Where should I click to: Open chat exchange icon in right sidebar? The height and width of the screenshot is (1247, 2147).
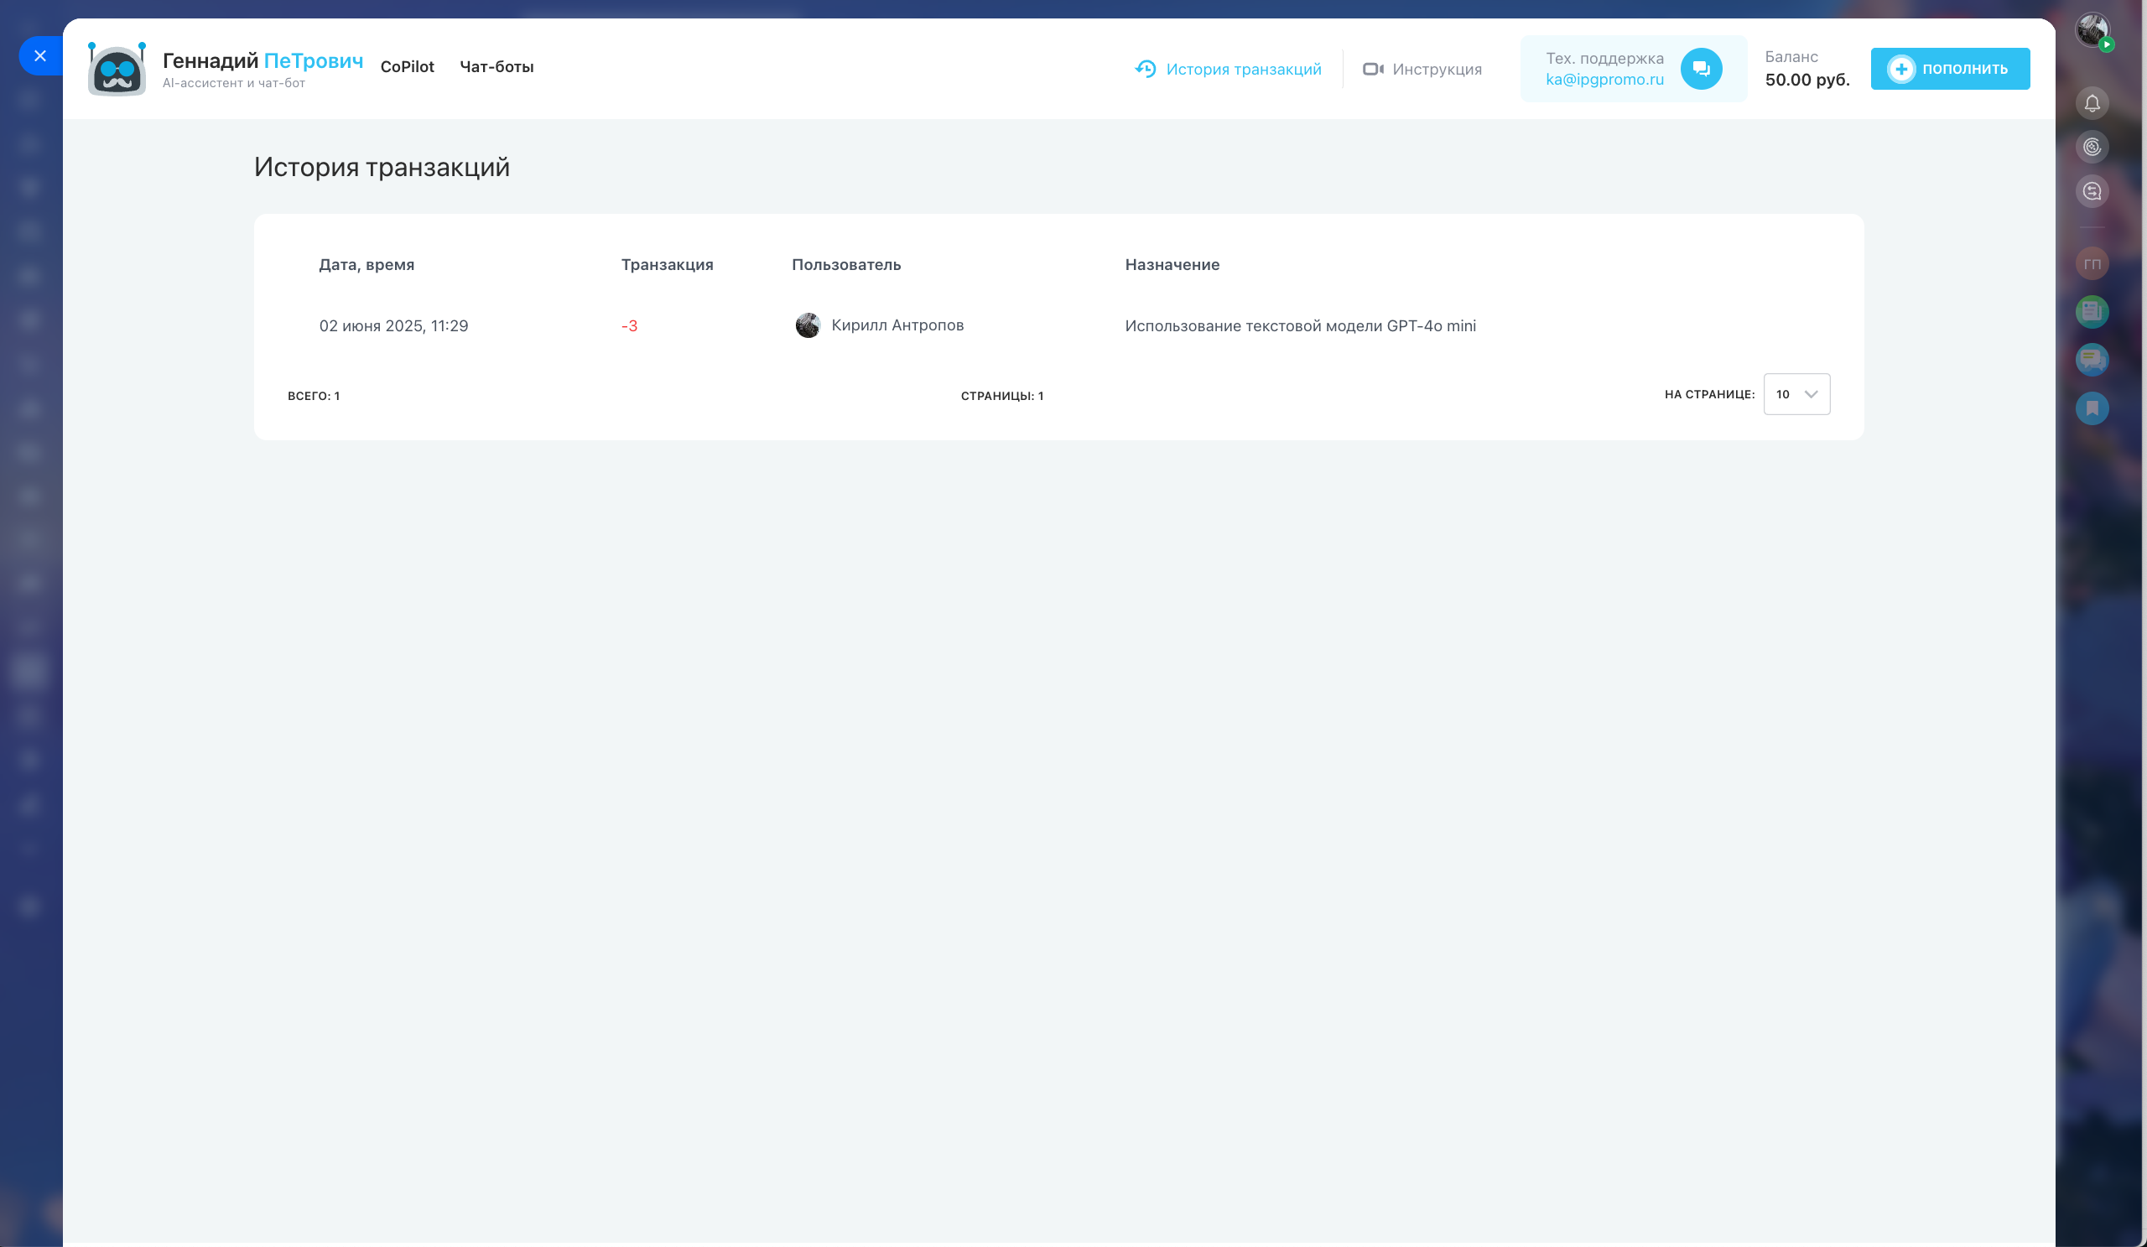point(2092,192)
